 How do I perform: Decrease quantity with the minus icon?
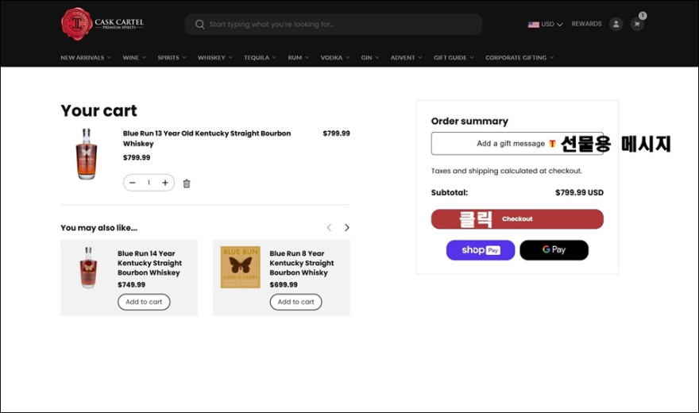pyautogui.click(x=133, y=183)
